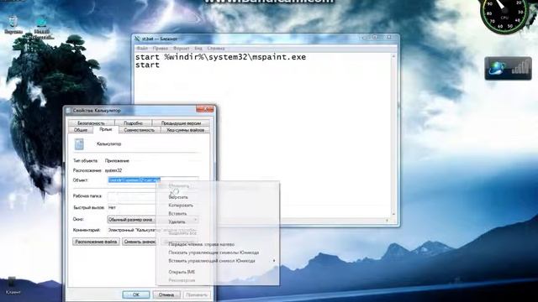The height and width of the screenshot is (302, 538).
Task: Click the Notepad horizontal scrollbar right arrow
Action: [387, 220]
